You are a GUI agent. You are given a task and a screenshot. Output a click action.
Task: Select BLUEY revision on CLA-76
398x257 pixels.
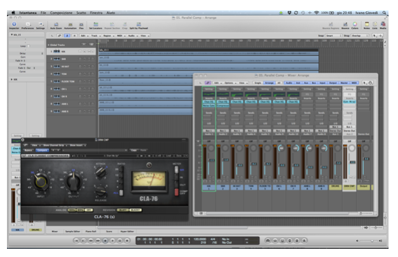[123, 210]
